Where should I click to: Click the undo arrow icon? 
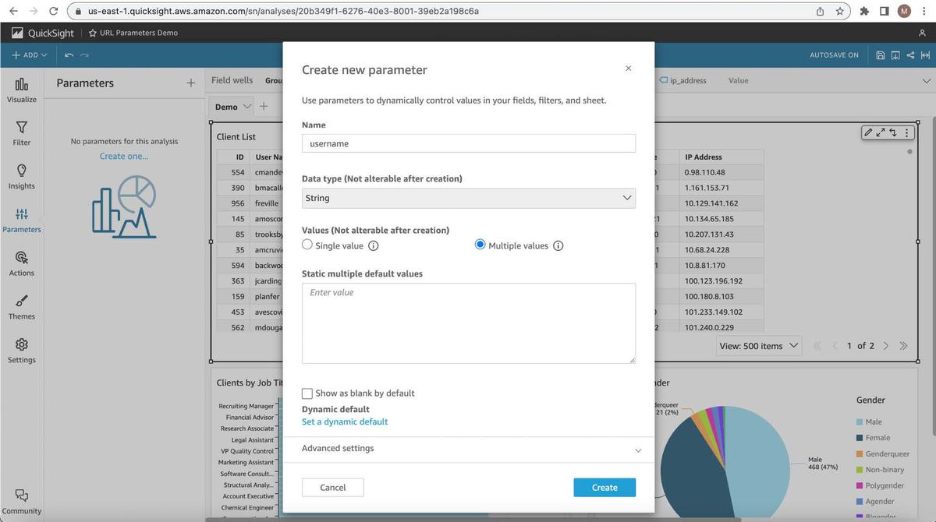(69, 55)
